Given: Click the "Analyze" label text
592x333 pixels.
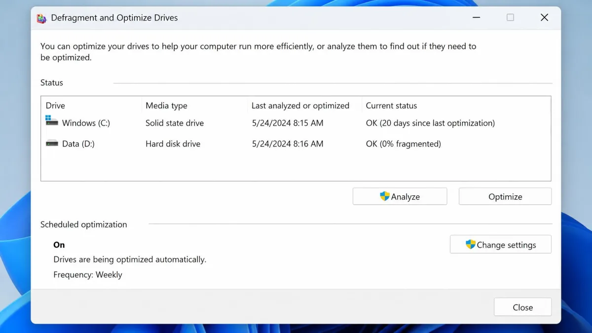Looking at the screenshot, I should [x=406, y=197].
